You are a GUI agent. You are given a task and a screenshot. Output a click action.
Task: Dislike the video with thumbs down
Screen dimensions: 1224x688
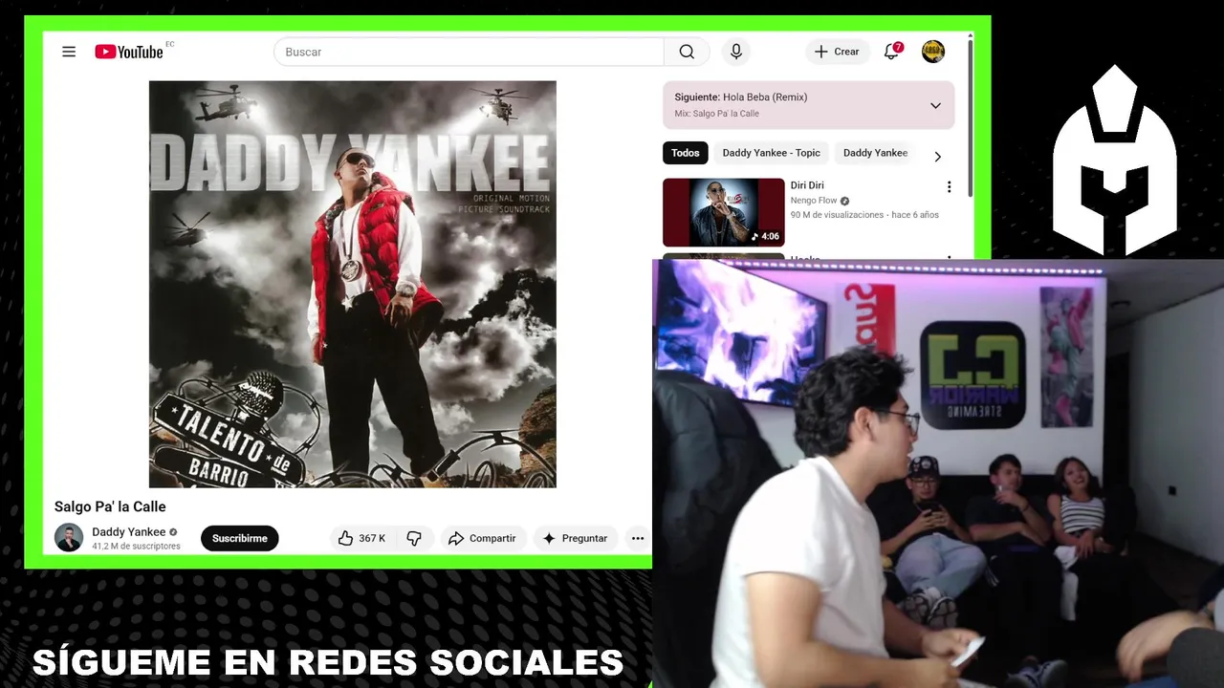414,538
